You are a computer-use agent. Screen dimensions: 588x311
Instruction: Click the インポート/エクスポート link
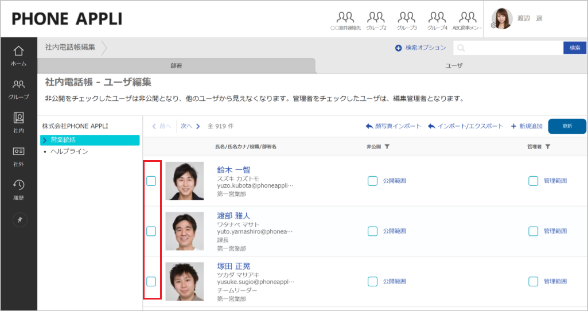[x=465, y=126]
